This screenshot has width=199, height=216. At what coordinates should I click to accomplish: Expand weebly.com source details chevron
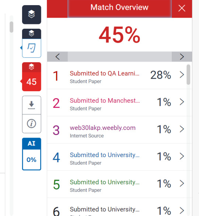[182, 129]
